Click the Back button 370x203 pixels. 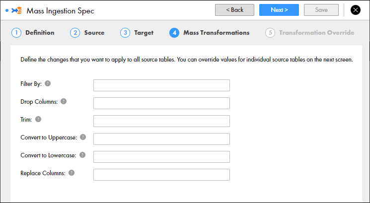point(234,10)
